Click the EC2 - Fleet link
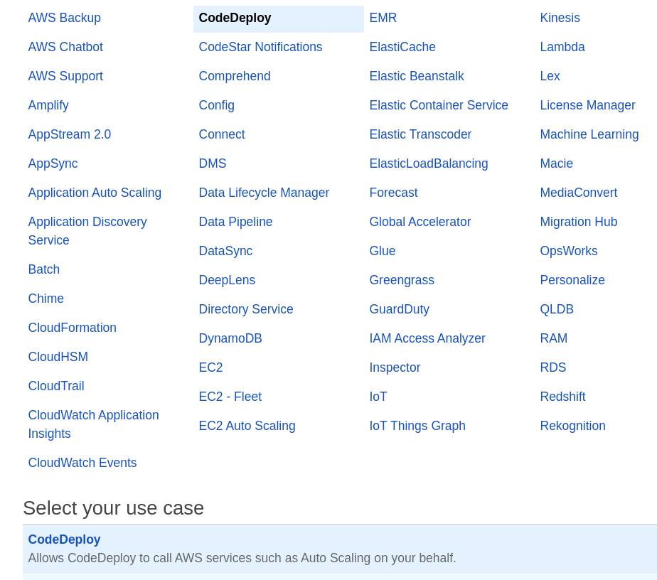Image resolution: width=657 pixels, height=580 pixels. [x=230, y=397]
